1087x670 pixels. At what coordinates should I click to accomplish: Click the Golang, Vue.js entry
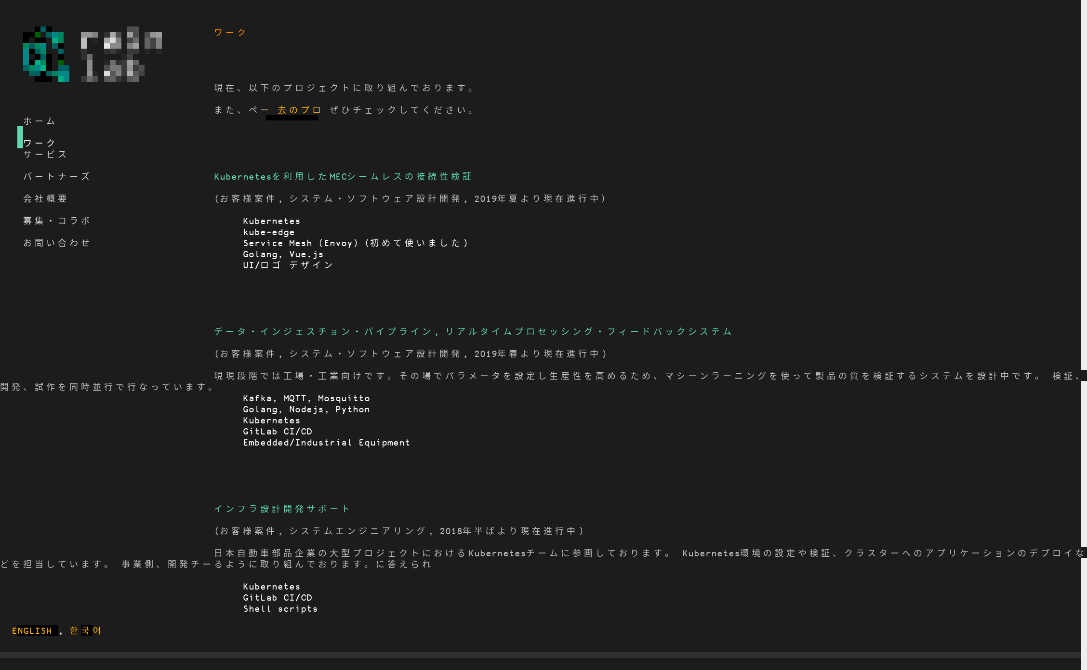pyautogui.click(x=283, y=254)
